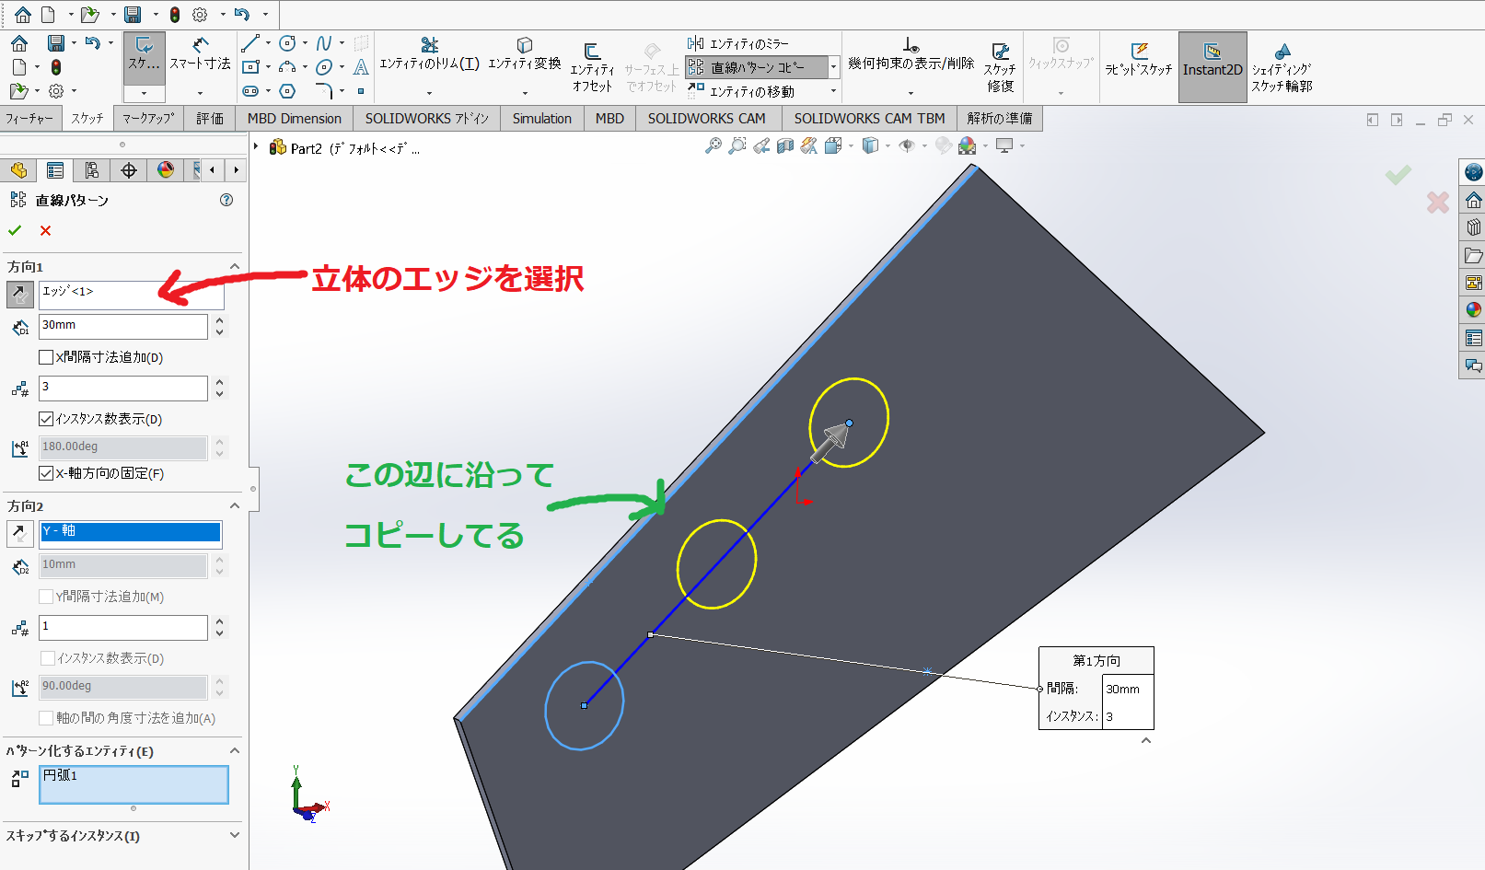Collapse the パターン化するエンティティ(E) section

pyautogui.click(x=234, y=751)
